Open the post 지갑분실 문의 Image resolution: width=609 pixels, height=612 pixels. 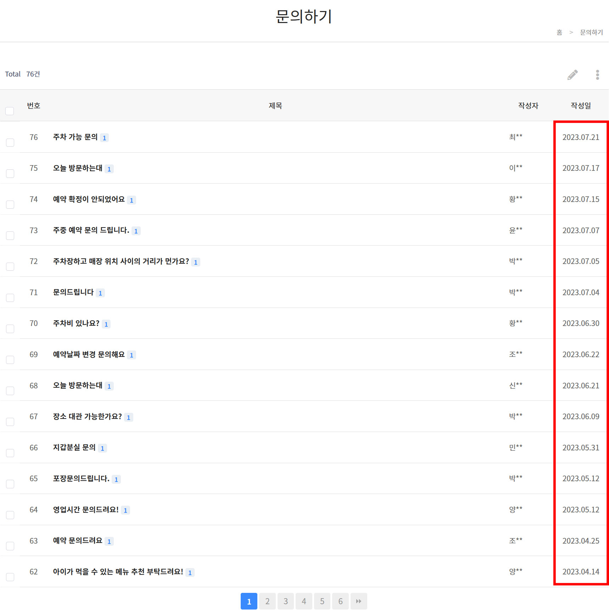74,448
